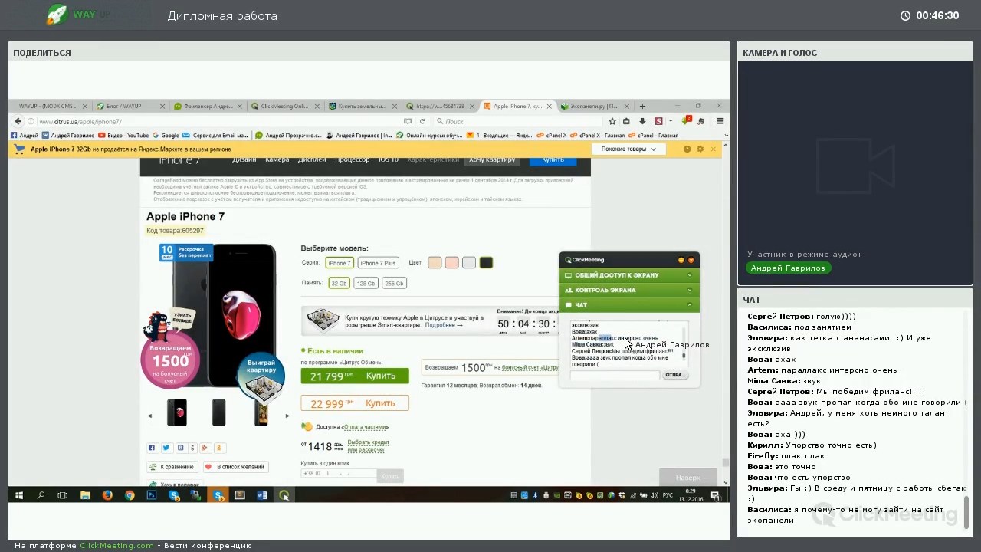This screenshot has height=552, width=981.
Task: Open File Explorer from the taskbar
Action: coord(85,495)
